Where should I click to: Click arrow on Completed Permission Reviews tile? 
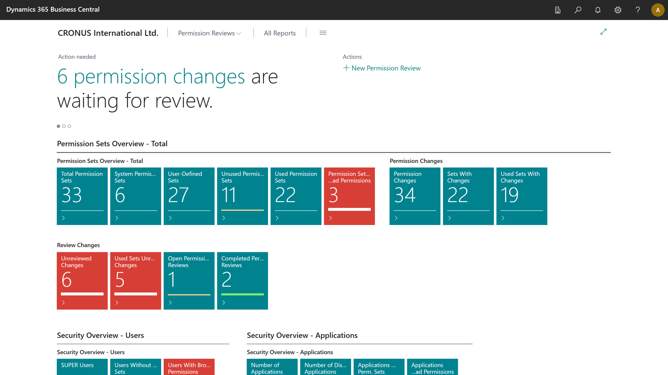pos(224,302)
